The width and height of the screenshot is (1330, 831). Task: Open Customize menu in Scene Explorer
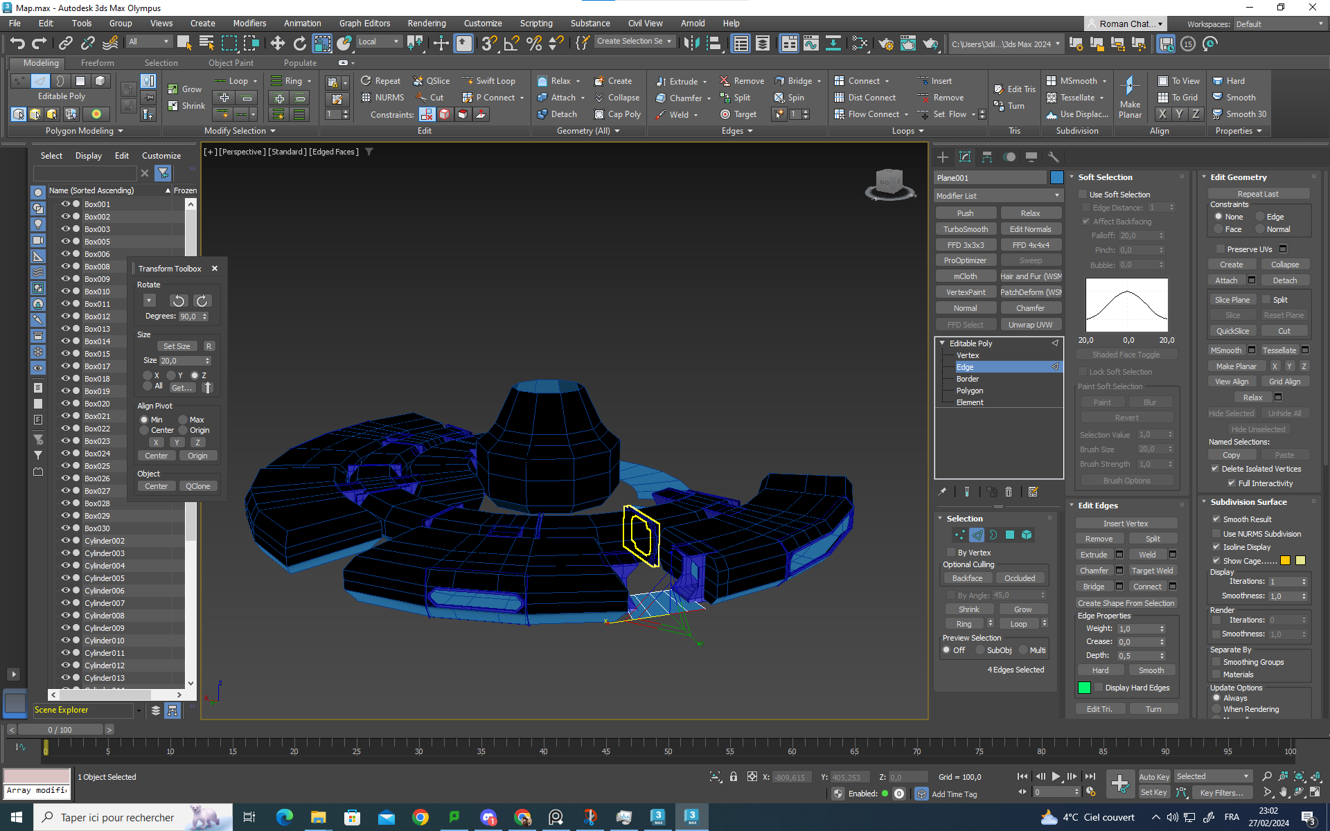click(x=161, y=156)
